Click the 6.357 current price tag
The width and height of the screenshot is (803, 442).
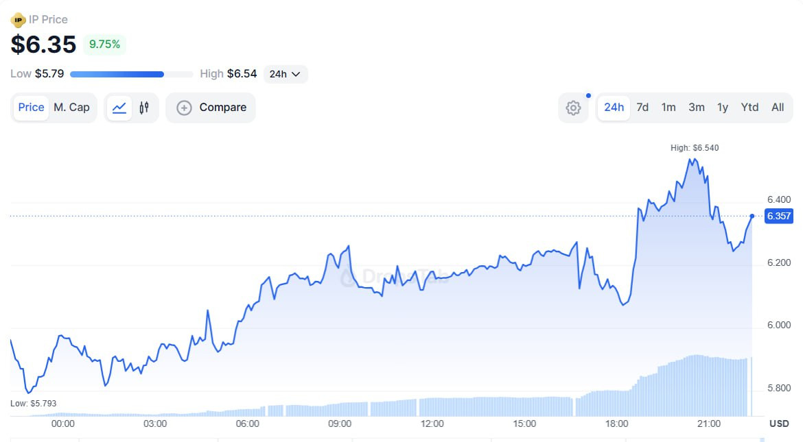[779, 216]
